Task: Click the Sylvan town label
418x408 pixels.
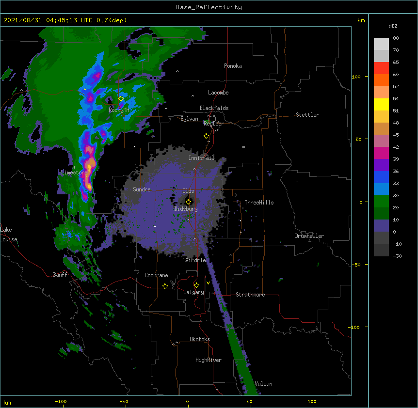Action: point(189,119)
